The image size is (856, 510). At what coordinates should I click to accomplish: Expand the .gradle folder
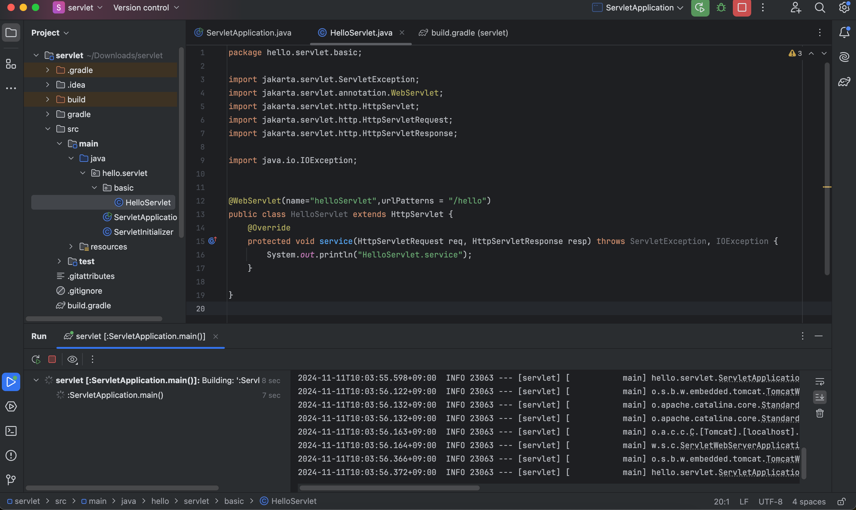coord(48,70)
